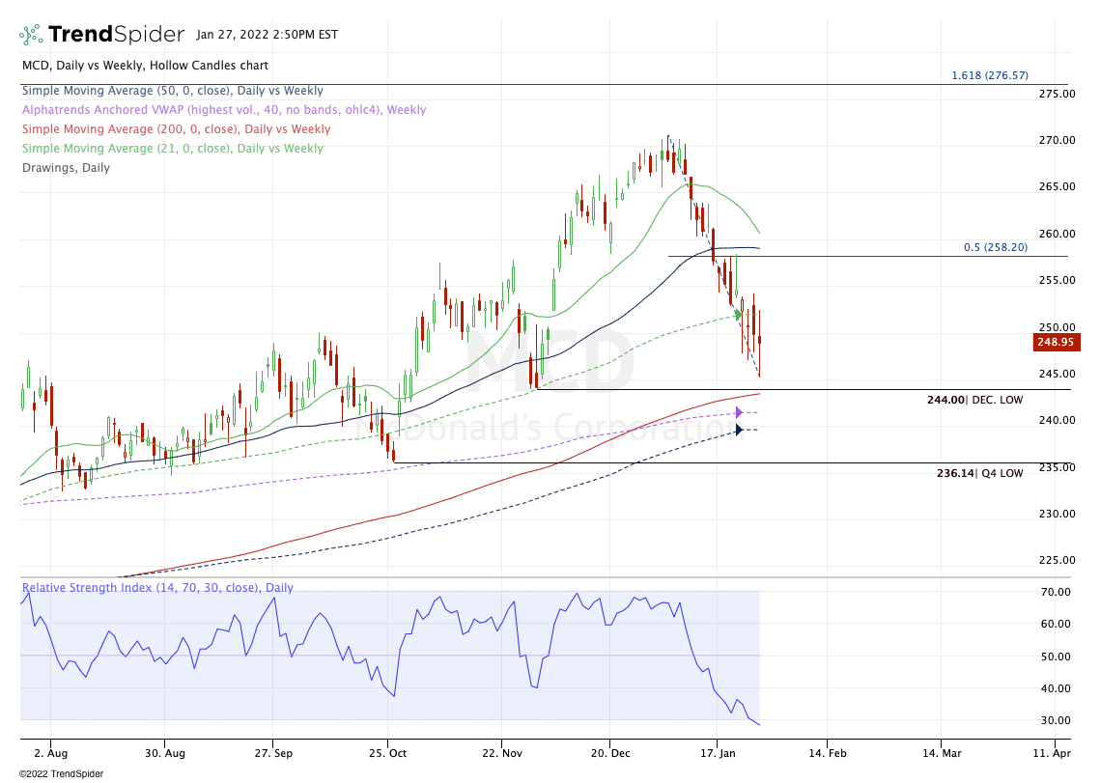
Task: Click the purple VWAP arrow marker
Action: pos(740,412)
